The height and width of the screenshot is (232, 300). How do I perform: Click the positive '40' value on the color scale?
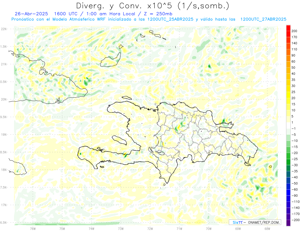click(x=293, y=74)
